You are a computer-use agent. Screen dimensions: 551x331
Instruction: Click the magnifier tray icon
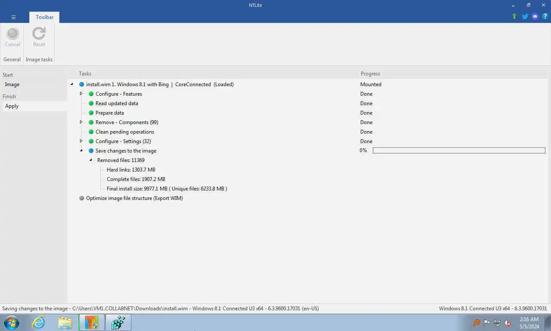[477, 323]
